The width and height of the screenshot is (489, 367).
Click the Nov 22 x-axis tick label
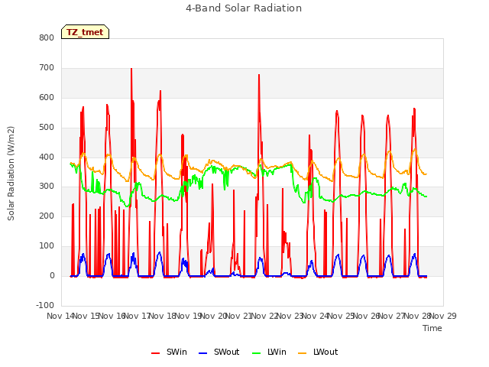pyautogui.click(x=264, y=316)
